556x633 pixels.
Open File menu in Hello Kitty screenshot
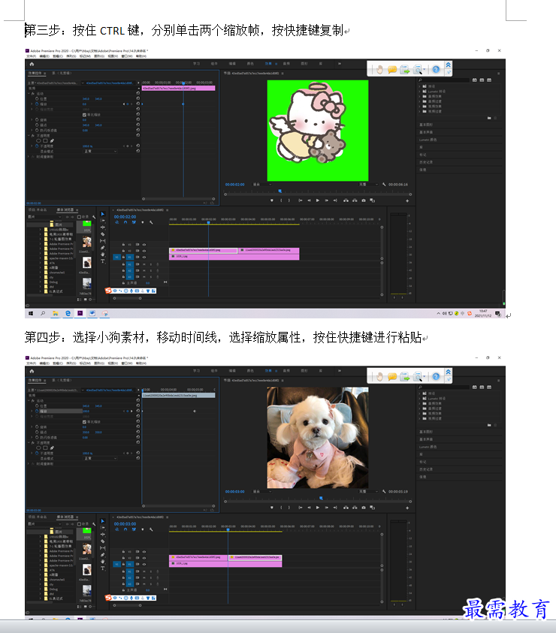pos(31,56)
